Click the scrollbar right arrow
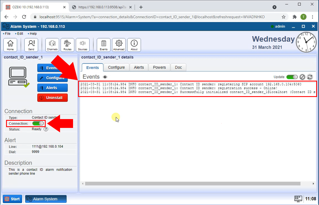Viewport: 319px width, 205px height. tap(313, 184)
